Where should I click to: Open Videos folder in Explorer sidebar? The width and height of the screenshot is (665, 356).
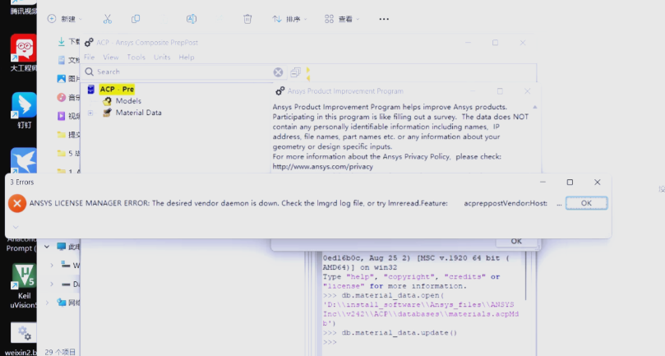pos(68,116)
